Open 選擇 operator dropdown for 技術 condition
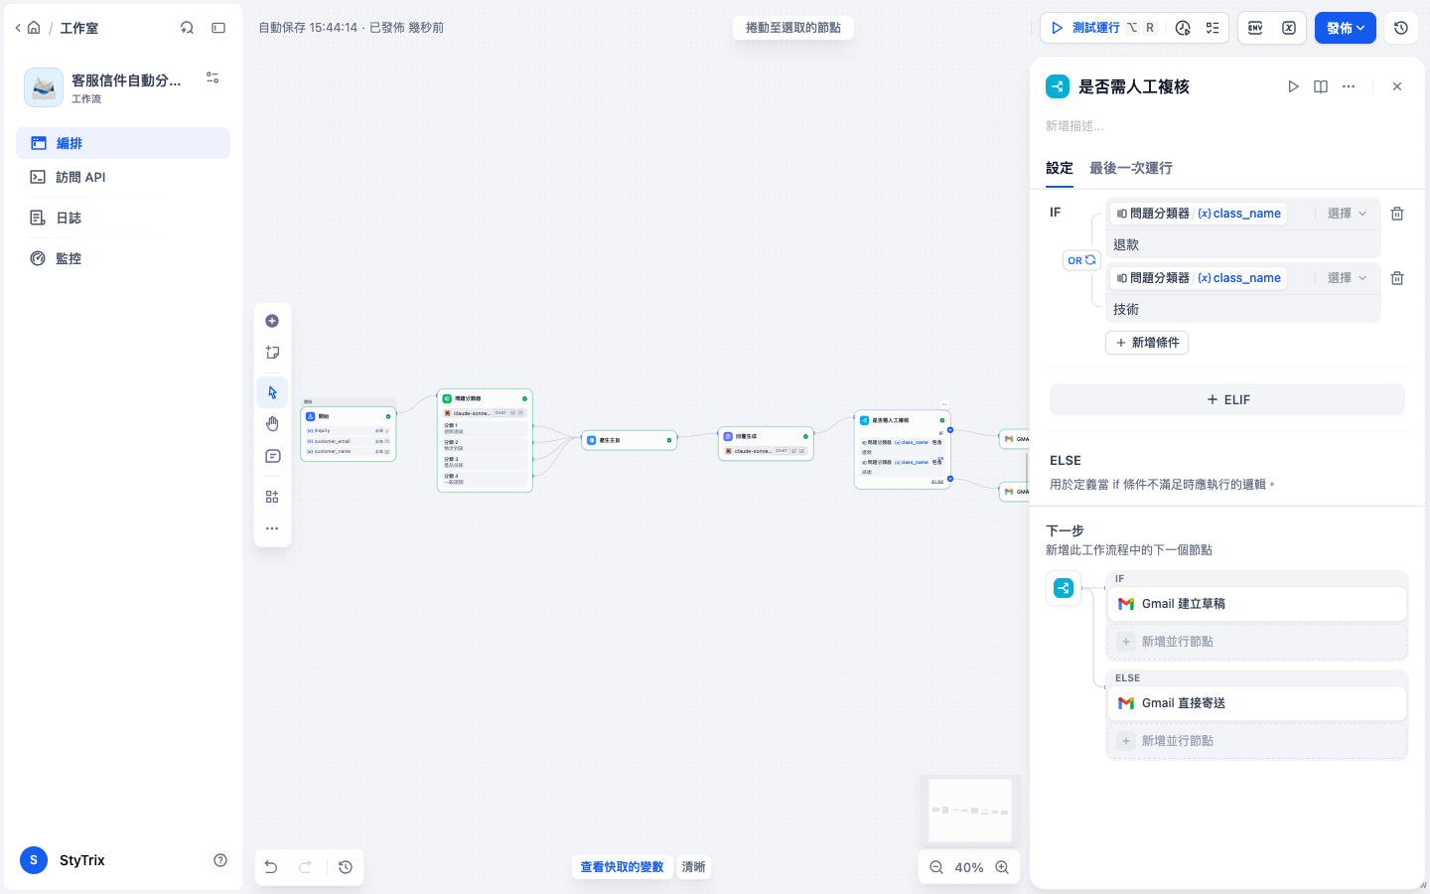The width and height of the screenshot is (1430, 894). click(1348, 278)
